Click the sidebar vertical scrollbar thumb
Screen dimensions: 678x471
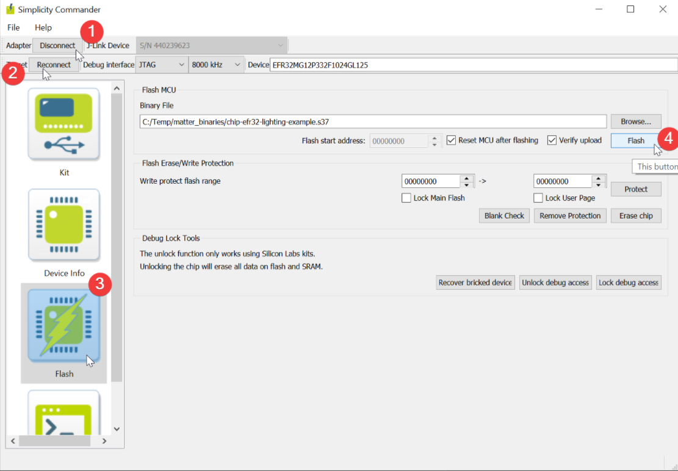[117, 238]
